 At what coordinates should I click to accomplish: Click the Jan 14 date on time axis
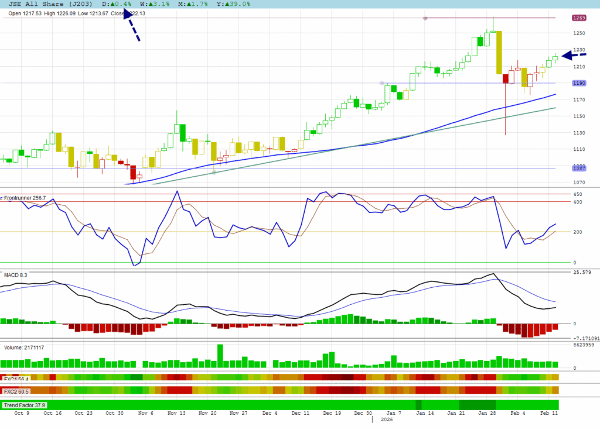[425, 412]
